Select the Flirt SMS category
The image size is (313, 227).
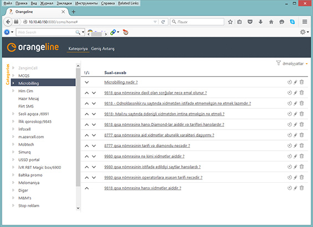point(26,106)
